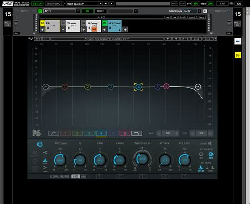
Task: Click the sidechain speaker monitor icon
Action: (x=205, y=11)
